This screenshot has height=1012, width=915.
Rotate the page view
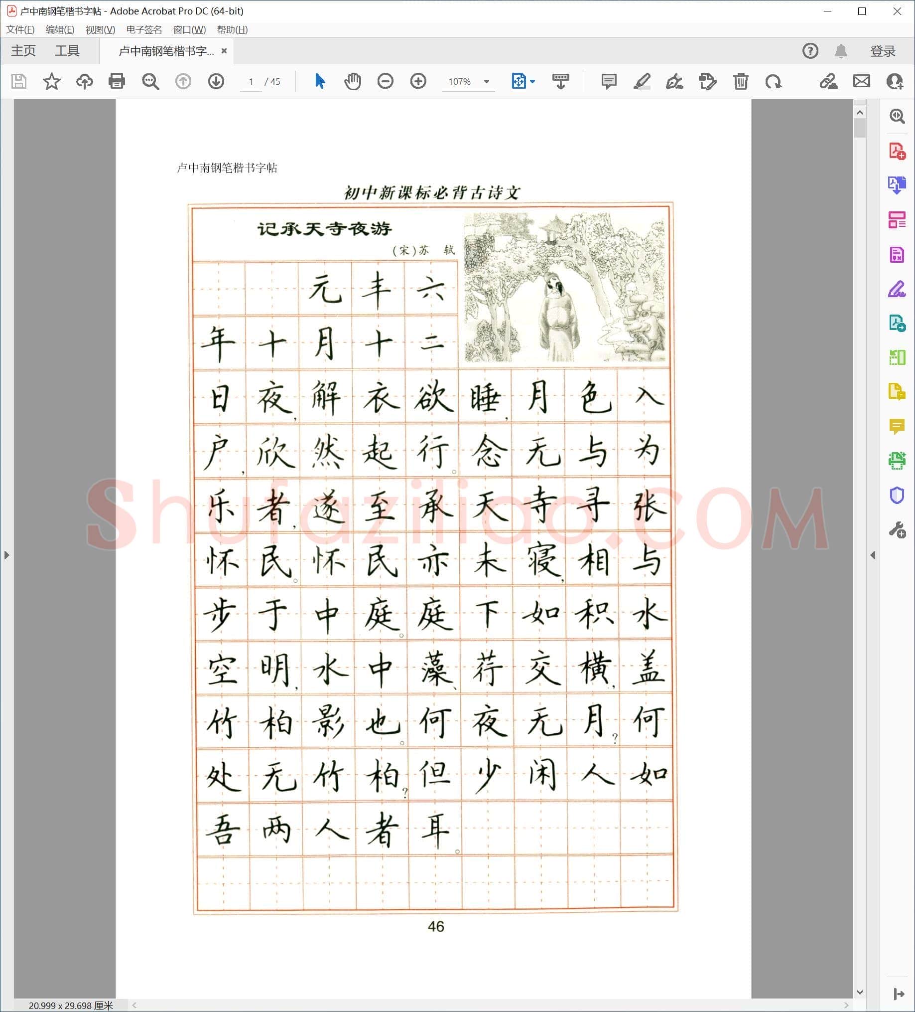pyautogui.click(x=774, y=81)
